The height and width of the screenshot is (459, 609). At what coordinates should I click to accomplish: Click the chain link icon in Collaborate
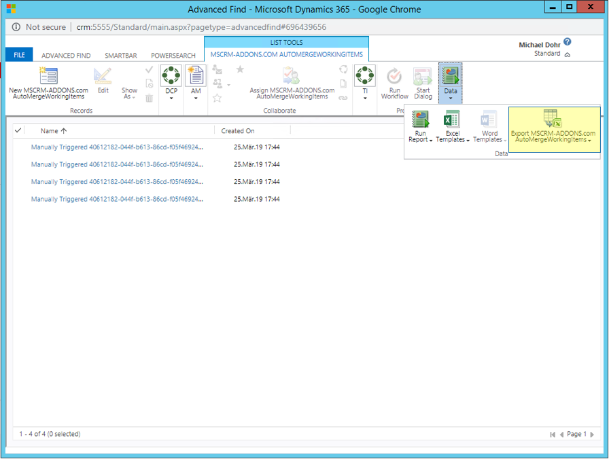(343, 98)
